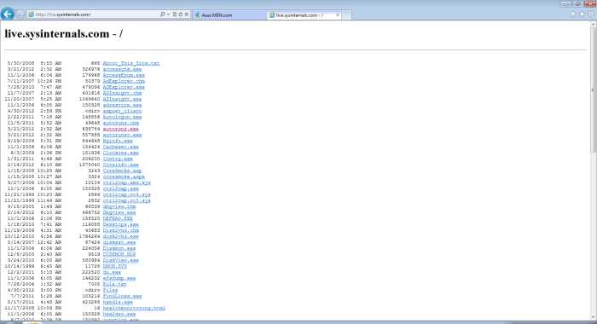Click the du.exe link
Image resolution: width=597 pixels, height=324 pixels.
(x=112, y=272)
